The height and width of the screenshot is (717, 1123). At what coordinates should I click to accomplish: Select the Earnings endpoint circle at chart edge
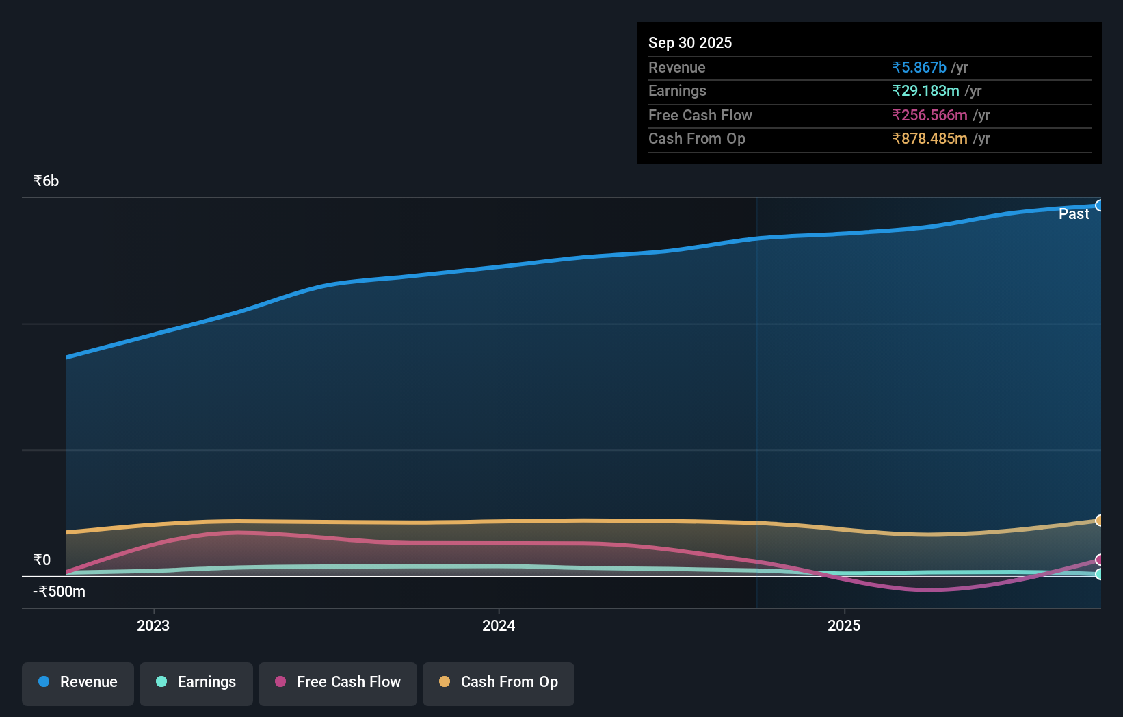click(x=1100, y=573)
